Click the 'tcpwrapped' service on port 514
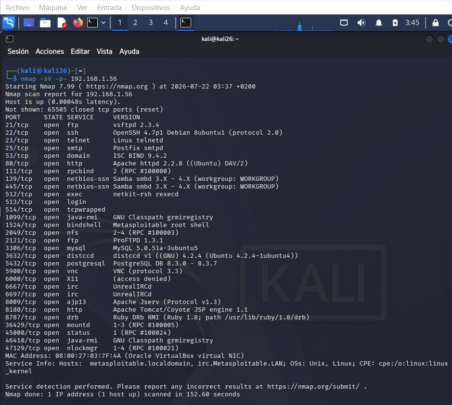 tap(86, 210)
